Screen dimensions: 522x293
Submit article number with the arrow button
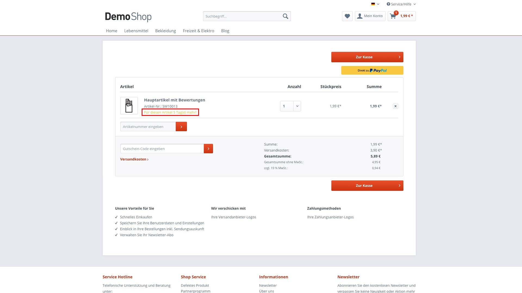181,127
